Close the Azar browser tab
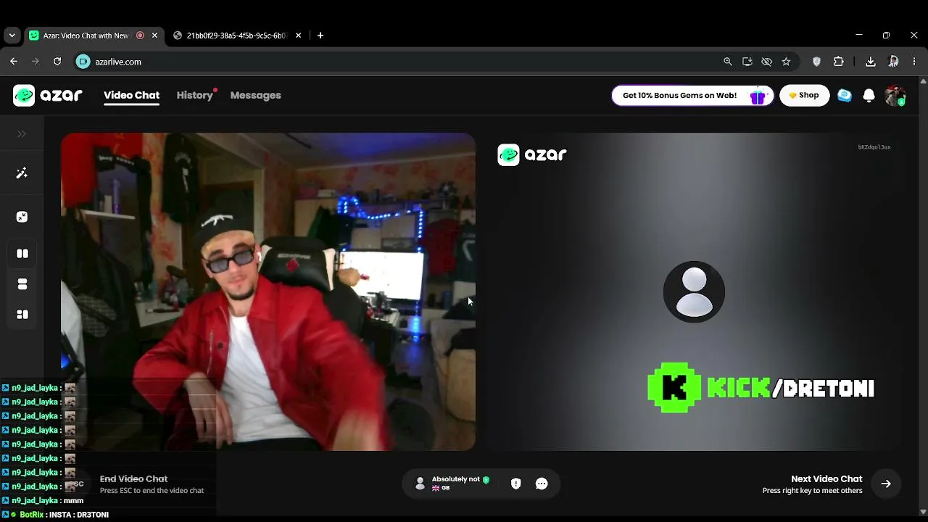The image size is (928, 522). click(x=154, y=36)
